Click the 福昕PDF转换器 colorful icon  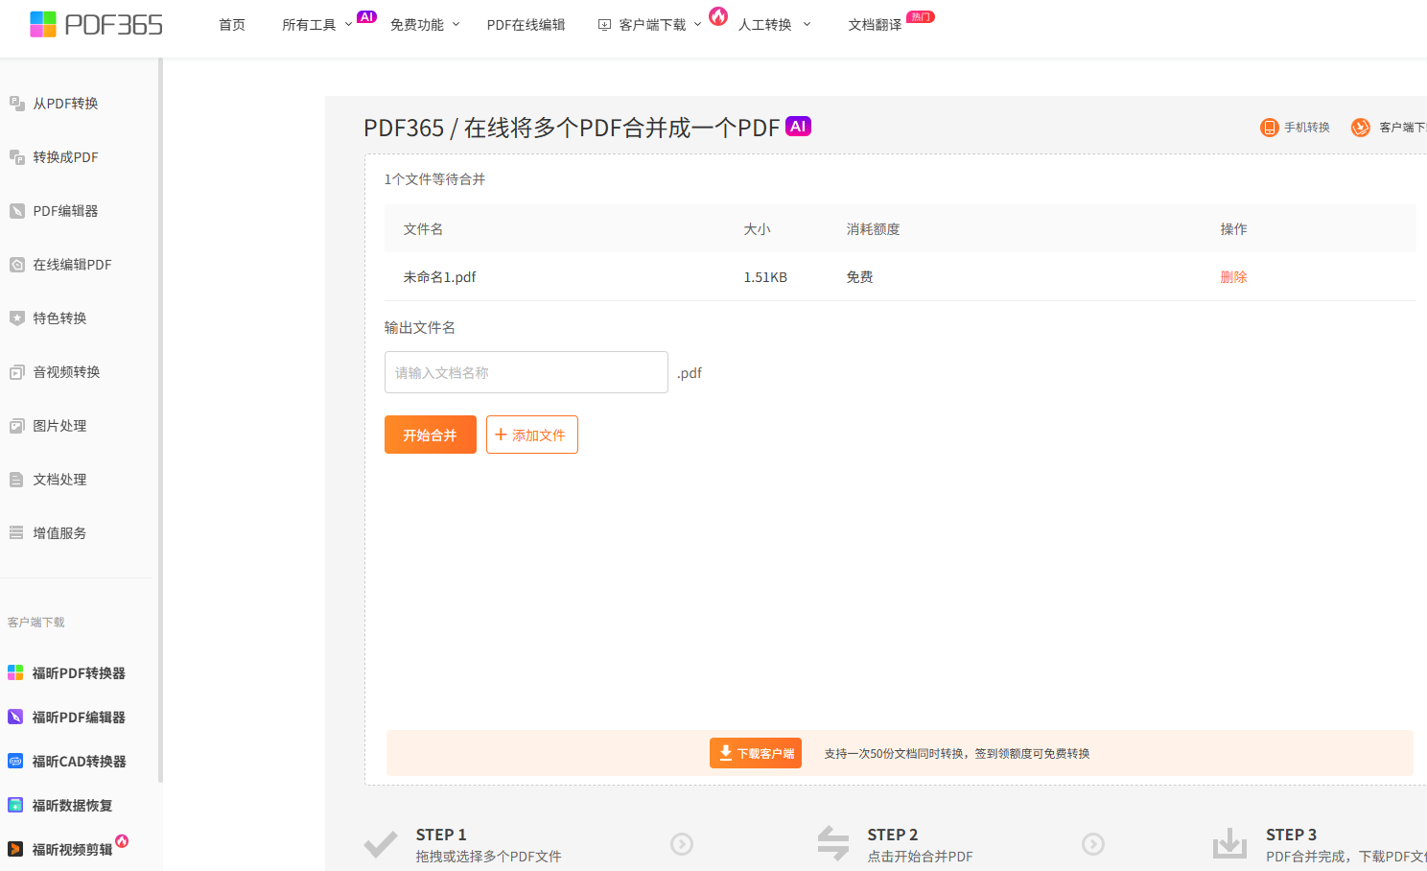pyautogui.click(x=15, y=672)
